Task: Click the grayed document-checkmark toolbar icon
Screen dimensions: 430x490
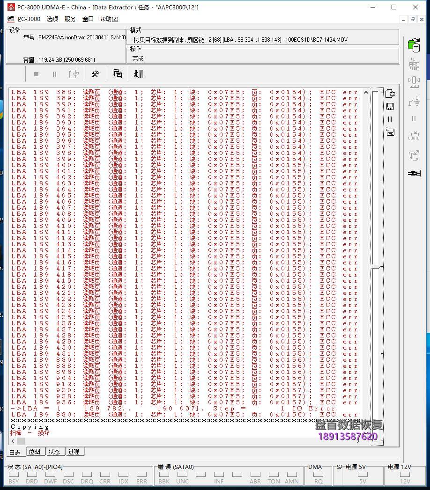Action: pyautogui.click(x=74, y=74)
